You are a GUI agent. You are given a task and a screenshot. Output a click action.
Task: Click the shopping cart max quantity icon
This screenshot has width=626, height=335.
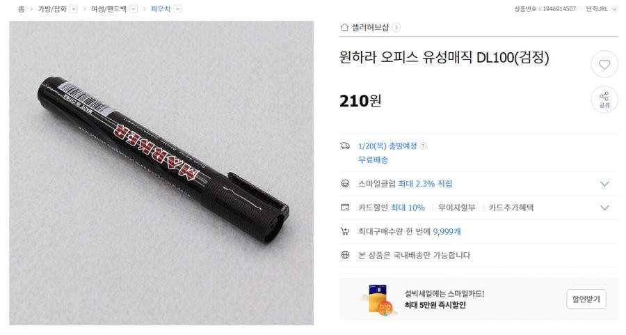[345, 231]
